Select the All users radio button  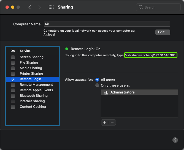pyautogui.click(x=97, y=80)
